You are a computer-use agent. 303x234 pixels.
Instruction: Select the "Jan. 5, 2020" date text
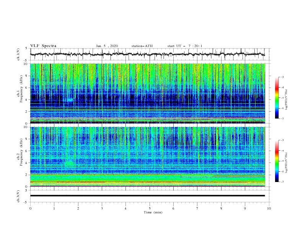pos(107,46)
